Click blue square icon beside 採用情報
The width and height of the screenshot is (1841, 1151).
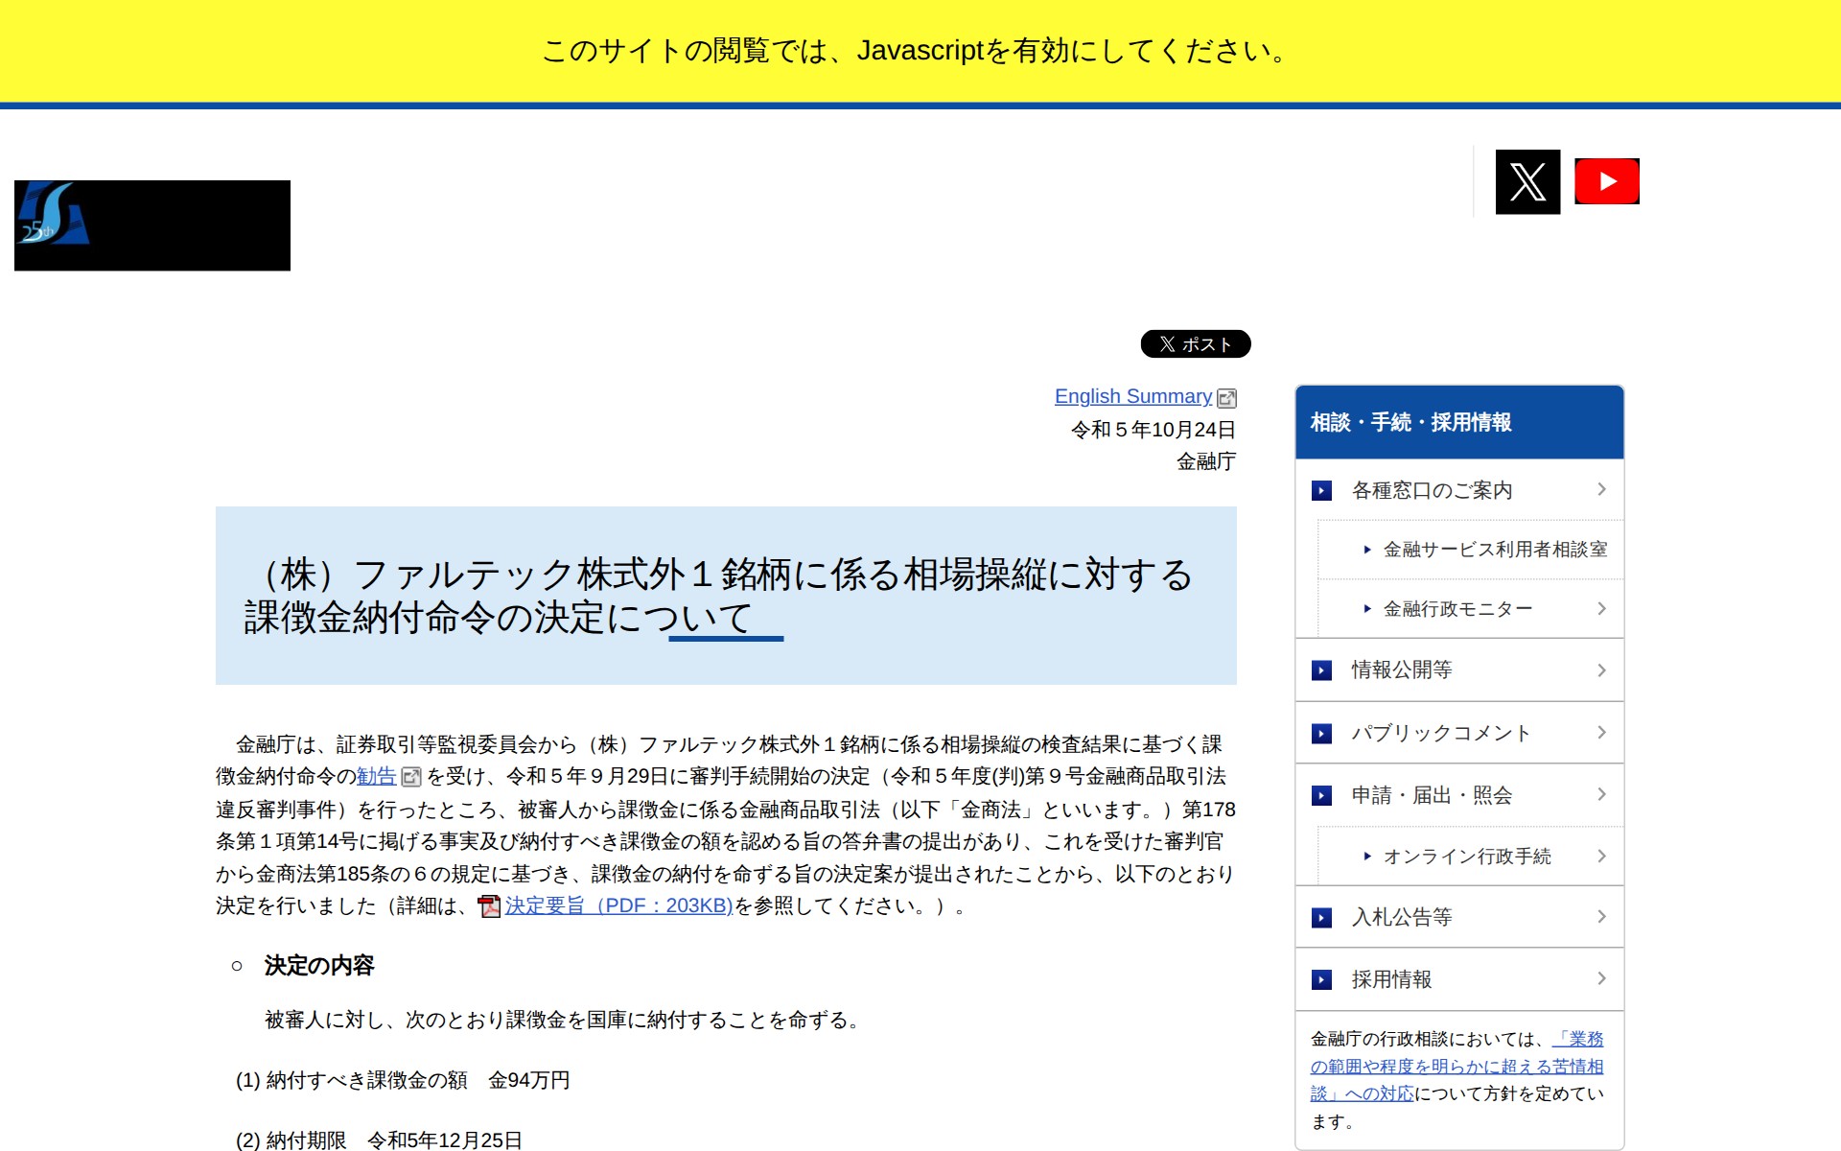(1321, 979)
